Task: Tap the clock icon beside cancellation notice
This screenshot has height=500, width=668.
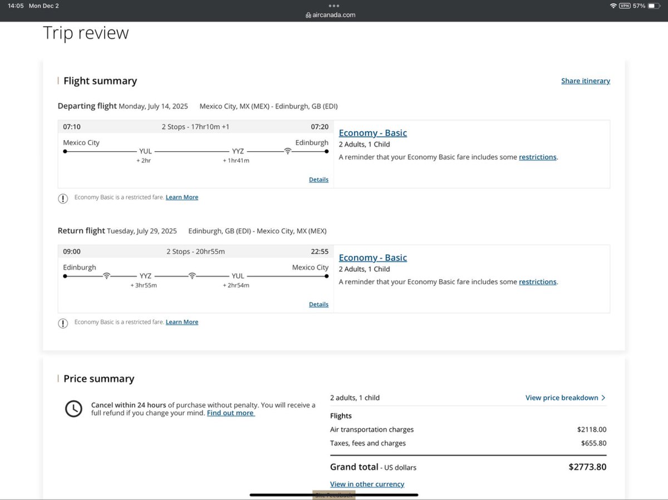Action: pyautogui.click(x=73, y=409)
